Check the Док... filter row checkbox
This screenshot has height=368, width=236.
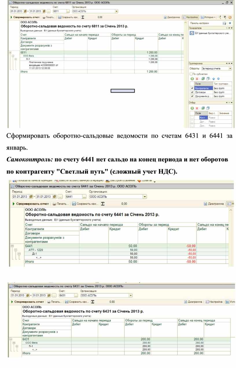pyautogui.click(x=192, y=126)
